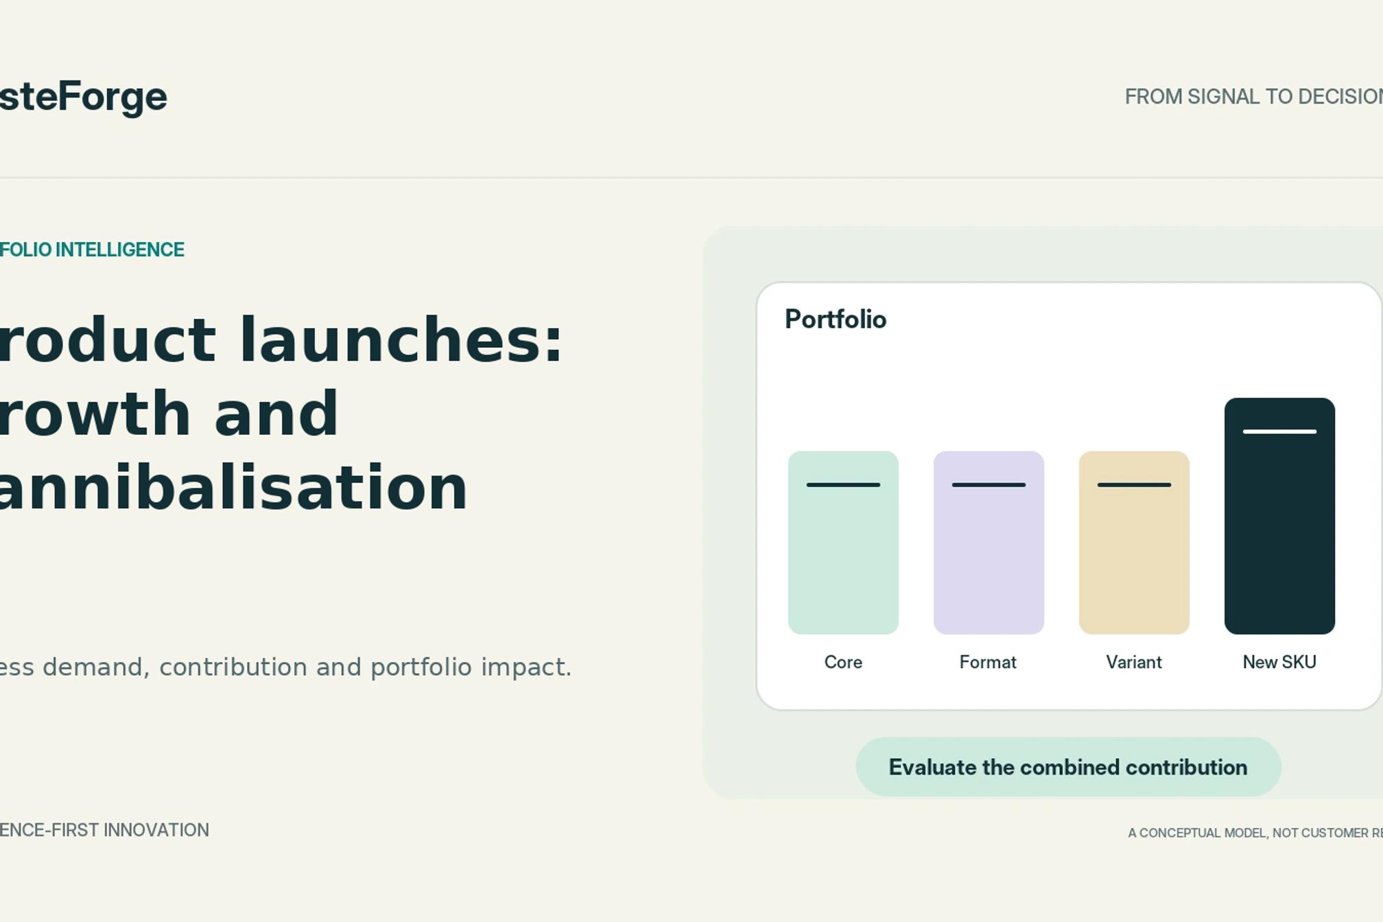Image resolution: width=1383 pixels, height=922 pixels.
Task: Click the 'Portfolio' card title
Action: 836,320
